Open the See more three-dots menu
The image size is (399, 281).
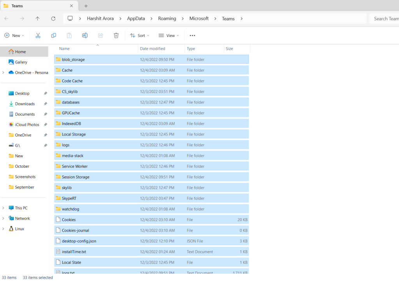(192, 35)
